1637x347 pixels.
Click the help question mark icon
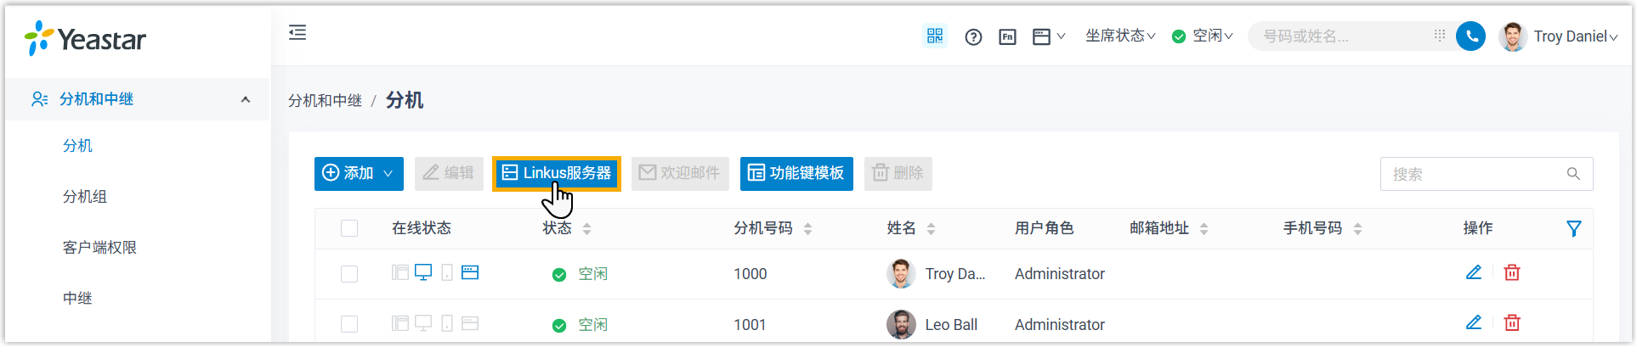click(x=974, y=36)
